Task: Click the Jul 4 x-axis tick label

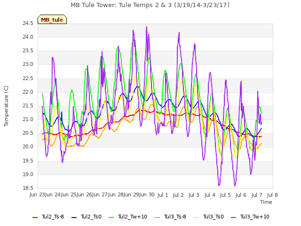Action: [x=210, y=195]
